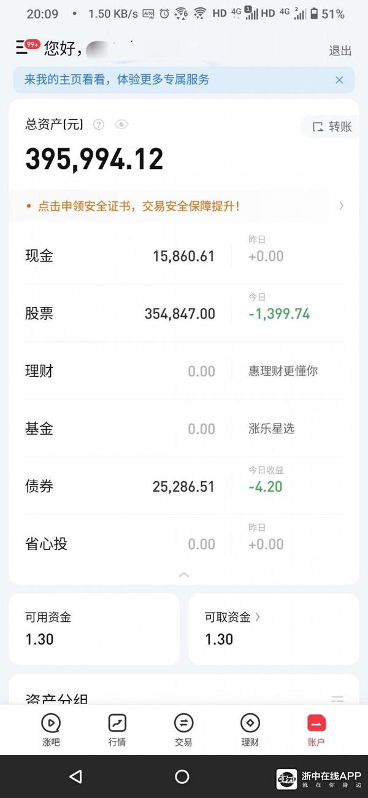This screenshot has height=798, width=368.
Task: Open the 涨吧 tab icon
Action: pos(51,723)
